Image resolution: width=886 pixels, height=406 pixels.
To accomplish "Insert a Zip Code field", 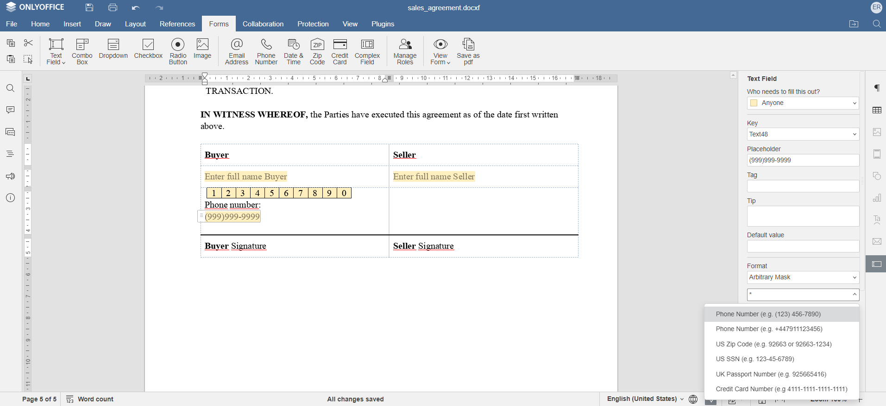I will (x=317, y=51).
